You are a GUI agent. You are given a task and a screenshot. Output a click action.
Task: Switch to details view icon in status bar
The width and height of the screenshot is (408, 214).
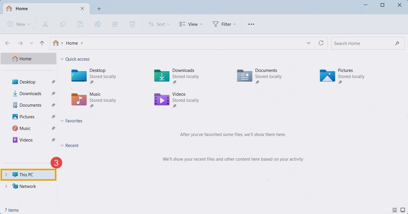(x=395, y=210)
